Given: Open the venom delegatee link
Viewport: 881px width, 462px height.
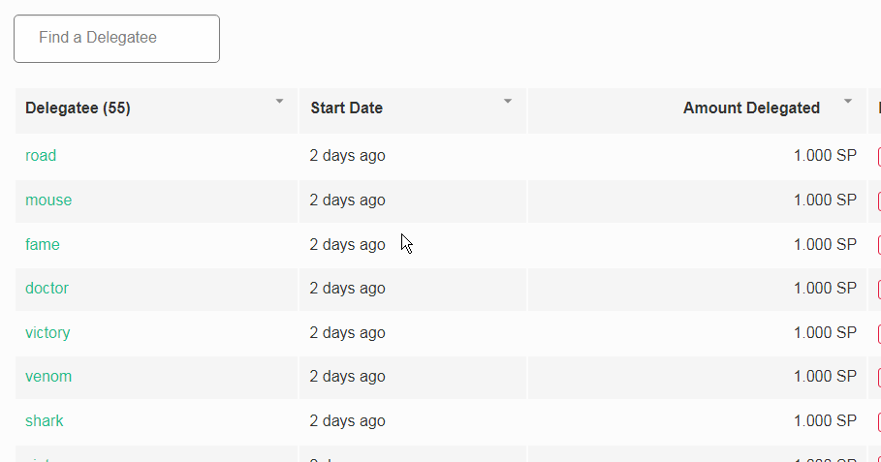Looking at the screenshot, I should (48, 377).
